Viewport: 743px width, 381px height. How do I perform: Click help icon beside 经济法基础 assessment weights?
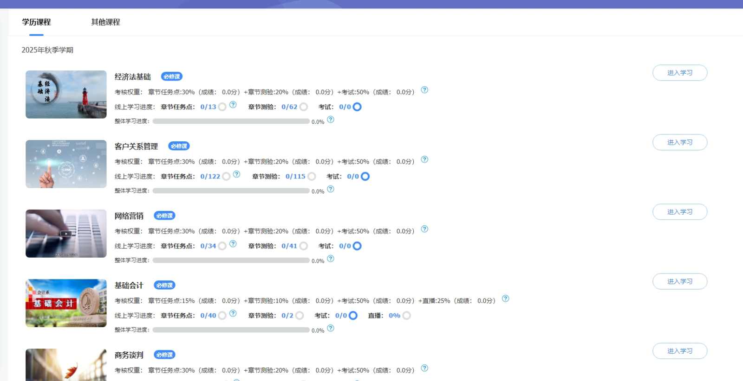click(x=424, y=90)
